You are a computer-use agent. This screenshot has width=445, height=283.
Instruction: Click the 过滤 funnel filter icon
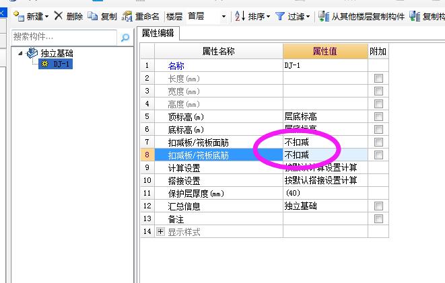point(280,16)
